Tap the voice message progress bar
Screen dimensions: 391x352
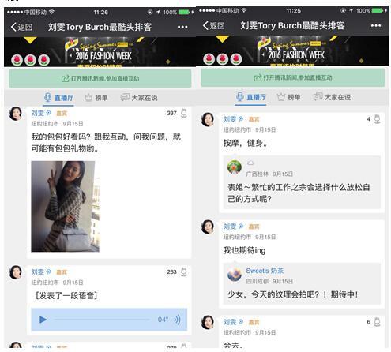click(102, 320)
